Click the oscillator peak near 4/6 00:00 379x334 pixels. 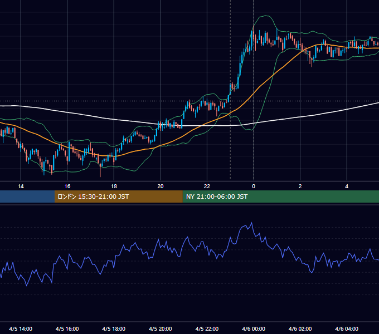coord(251,223)
